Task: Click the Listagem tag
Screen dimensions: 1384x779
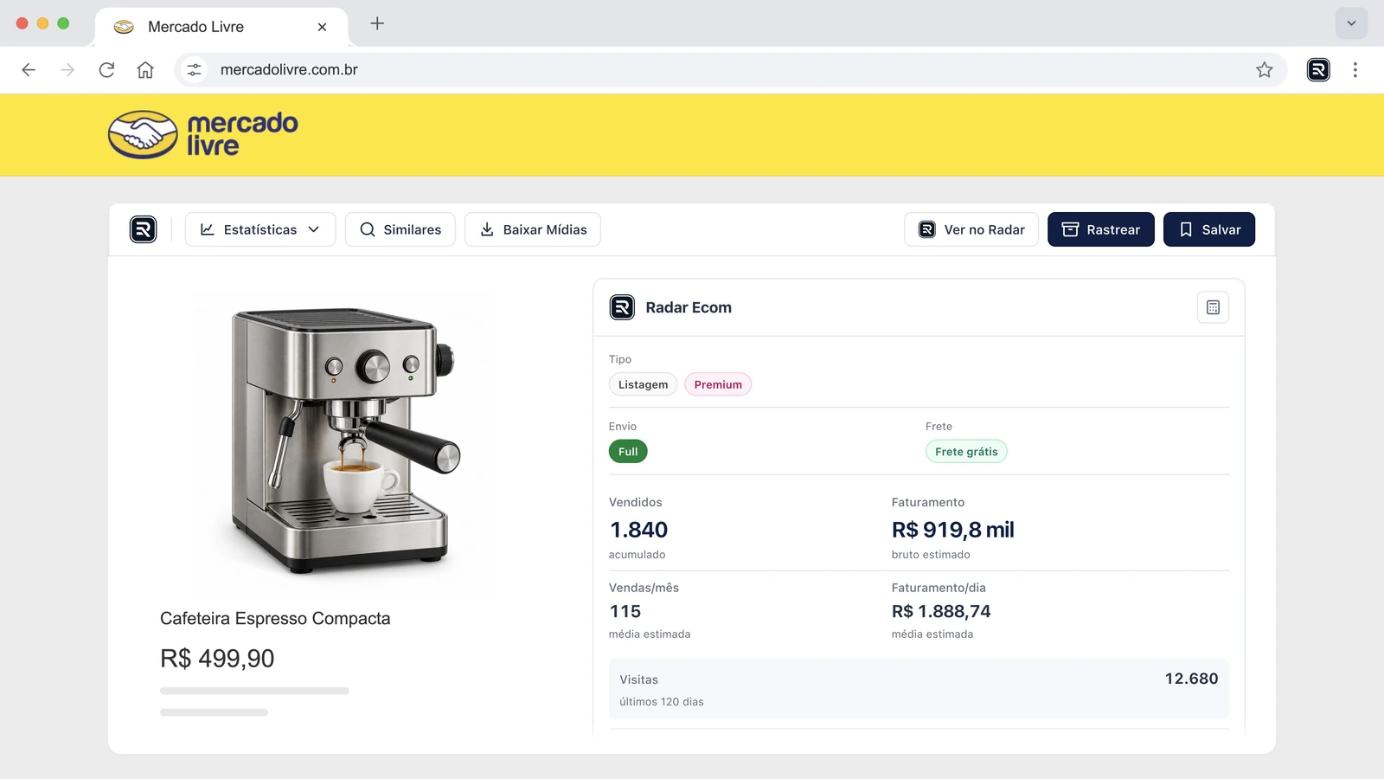Action: tap(643, 384)
